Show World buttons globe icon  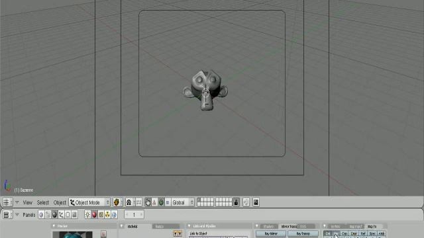(x=114, y=215)
